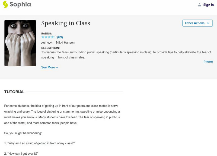Click the Speaking in Class title
This screenshot has width=217, height=156.
(x=66, y=23)
